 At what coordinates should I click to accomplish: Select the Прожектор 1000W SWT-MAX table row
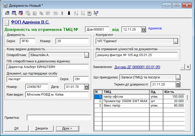point(126,101)
